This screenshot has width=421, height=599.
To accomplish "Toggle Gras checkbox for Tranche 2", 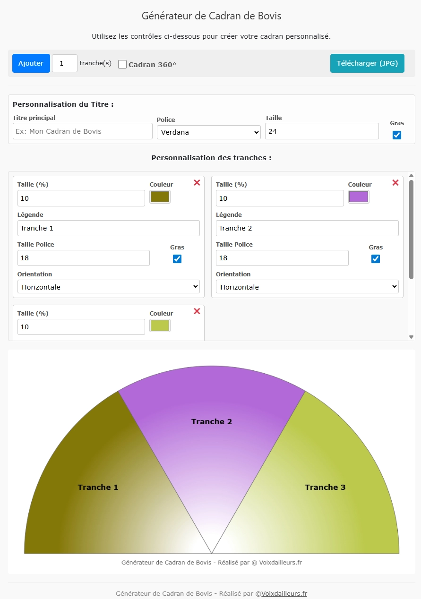I will coord(376,259).
